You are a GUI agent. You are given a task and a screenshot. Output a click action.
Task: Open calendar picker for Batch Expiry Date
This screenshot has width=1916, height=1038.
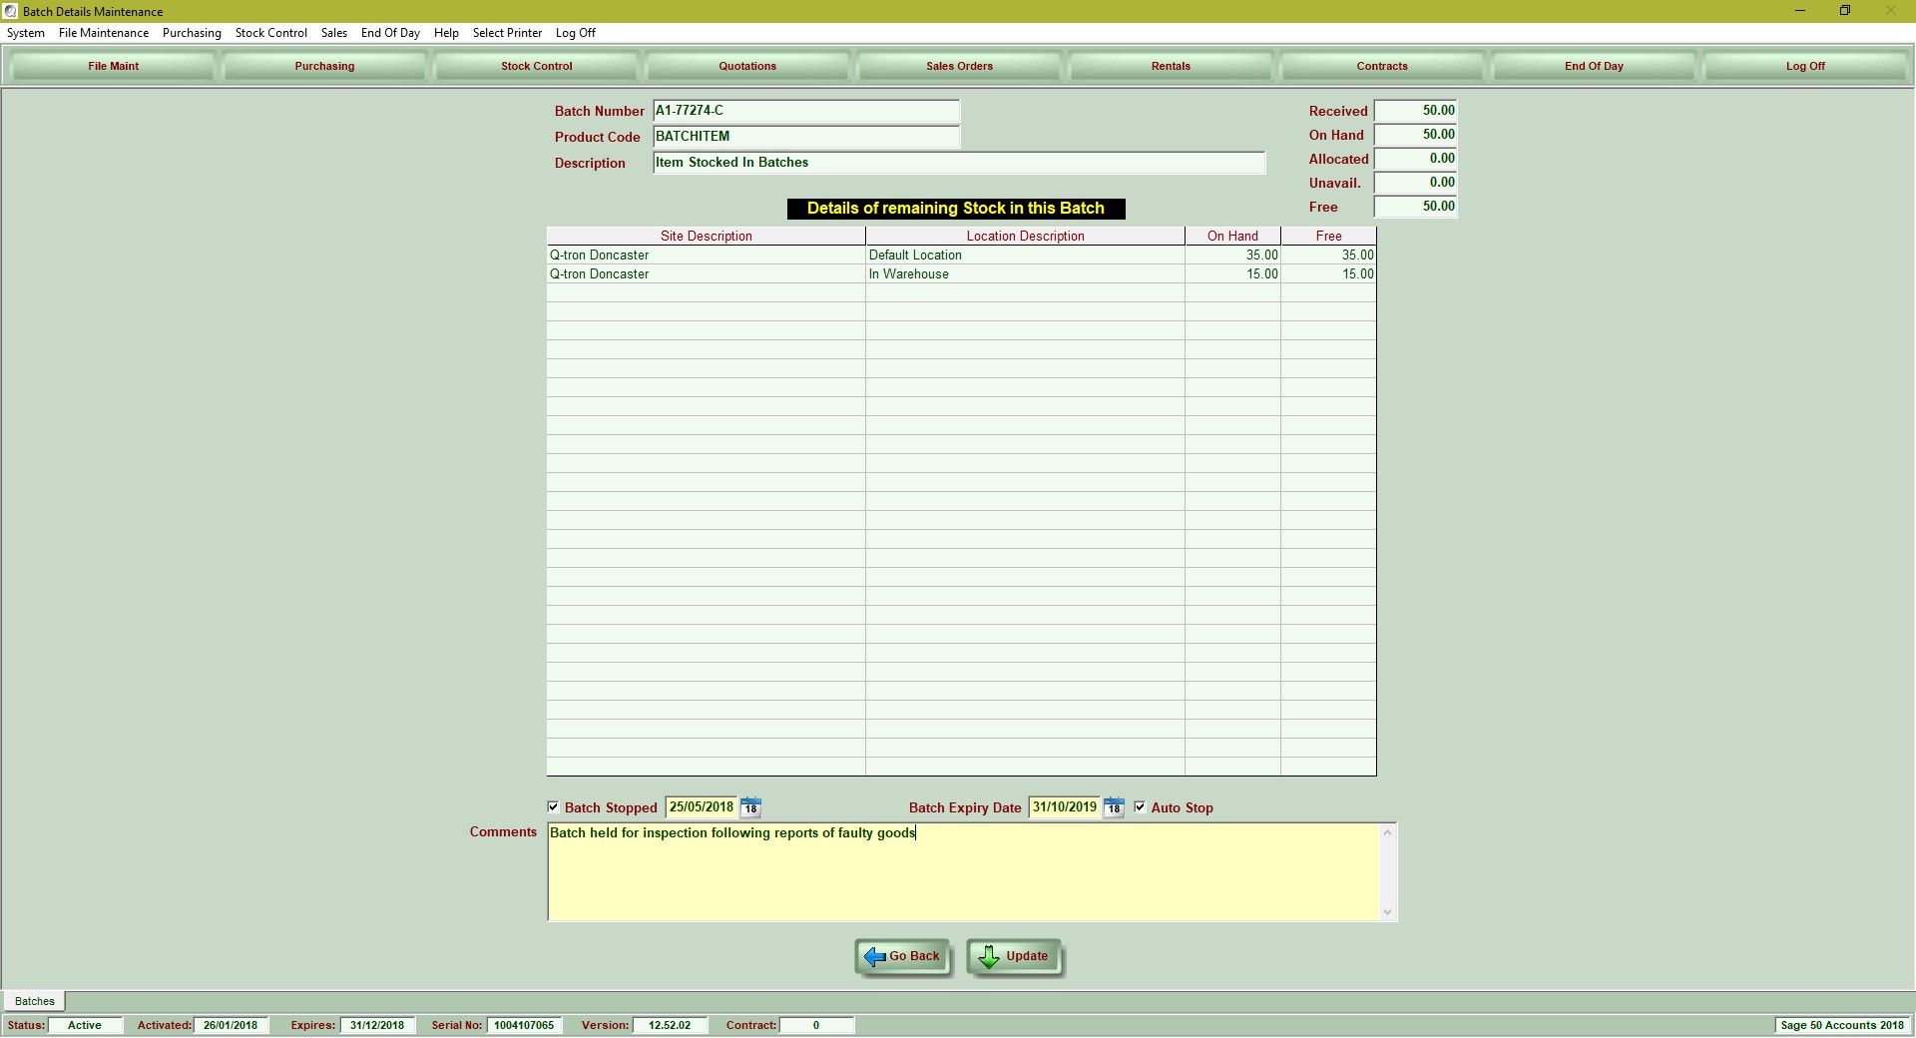click(1114, 807)
